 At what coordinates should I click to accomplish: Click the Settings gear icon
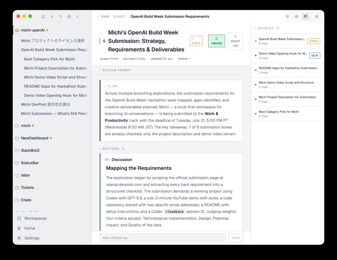[19, 238]
